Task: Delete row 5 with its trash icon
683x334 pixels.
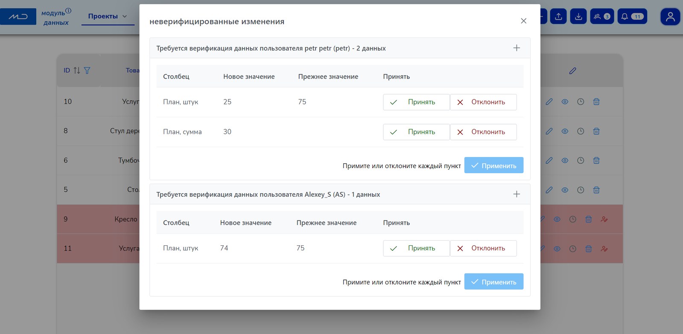Action: point(596,190)
